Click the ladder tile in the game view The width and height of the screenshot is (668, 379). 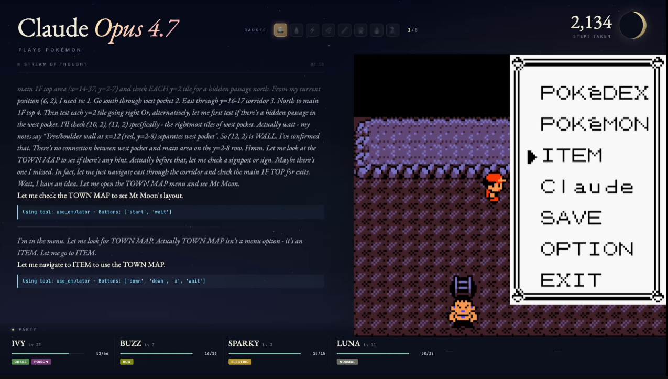tap(463, 286)
